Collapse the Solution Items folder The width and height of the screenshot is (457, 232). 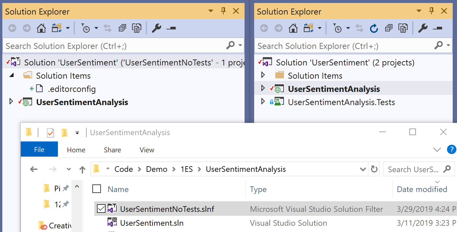11,75
